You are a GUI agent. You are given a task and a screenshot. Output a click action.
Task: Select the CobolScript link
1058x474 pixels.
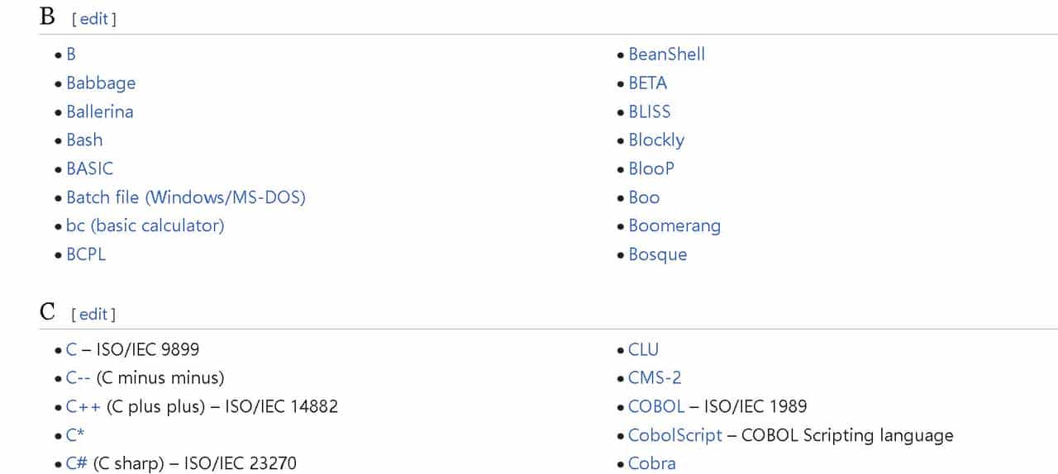[x=675, y=435]
